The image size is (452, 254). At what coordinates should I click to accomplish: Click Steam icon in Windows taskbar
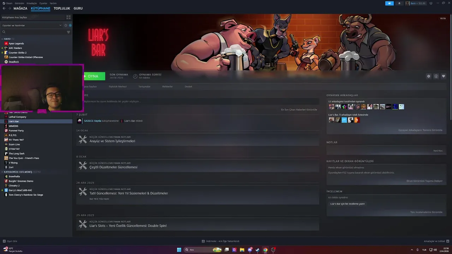click(257, 250)
